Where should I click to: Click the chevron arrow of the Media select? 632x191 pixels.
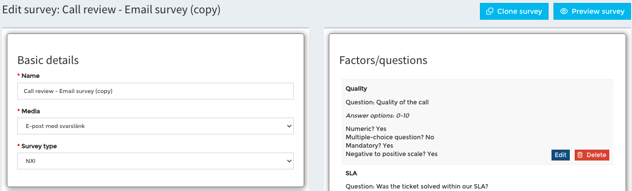pos(289,126)
